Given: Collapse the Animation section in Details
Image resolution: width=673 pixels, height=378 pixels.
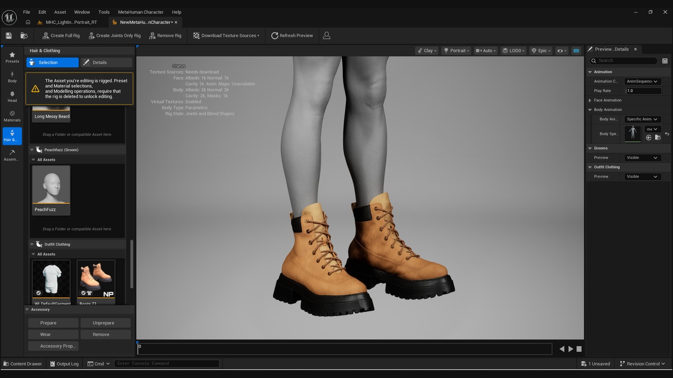Looking at the screenshot, I should pyautogui.click(x=590, y=72).
